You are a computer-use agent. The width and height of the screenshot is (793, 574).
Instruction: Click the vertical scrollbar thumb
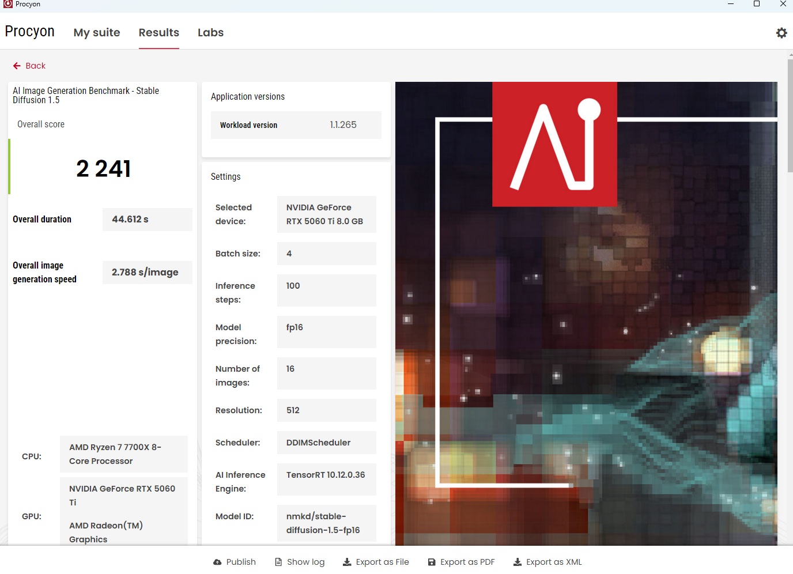tap(790, 115)
